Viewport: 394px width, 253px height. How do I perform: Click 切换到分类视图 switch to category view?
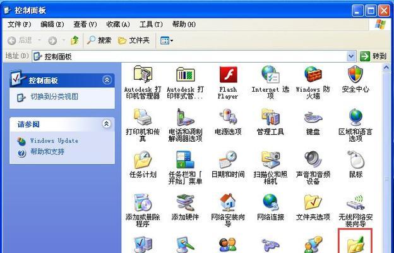coord(54,97)
